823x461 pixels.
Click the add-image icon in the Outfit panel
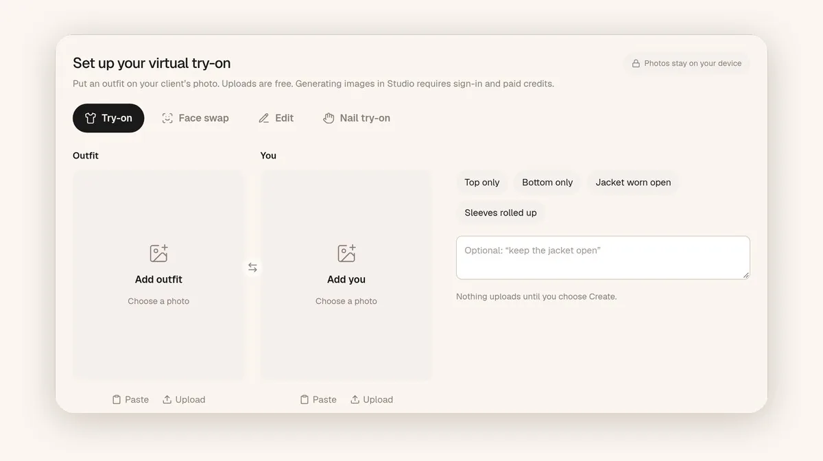[158, 253]
